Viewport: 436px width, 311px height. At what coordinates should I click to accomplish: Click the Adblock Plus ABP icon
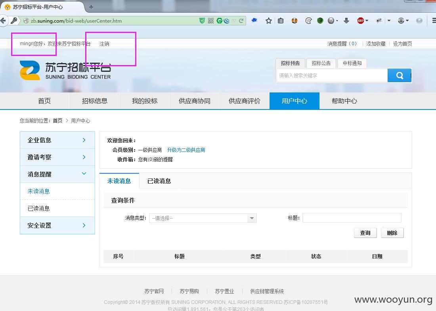click(x=361, y=21)
